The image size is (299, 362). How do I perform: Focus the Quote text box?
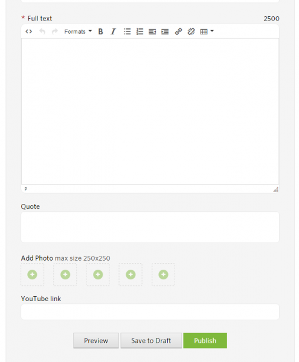pyautogui.click(x=150, y=227)
